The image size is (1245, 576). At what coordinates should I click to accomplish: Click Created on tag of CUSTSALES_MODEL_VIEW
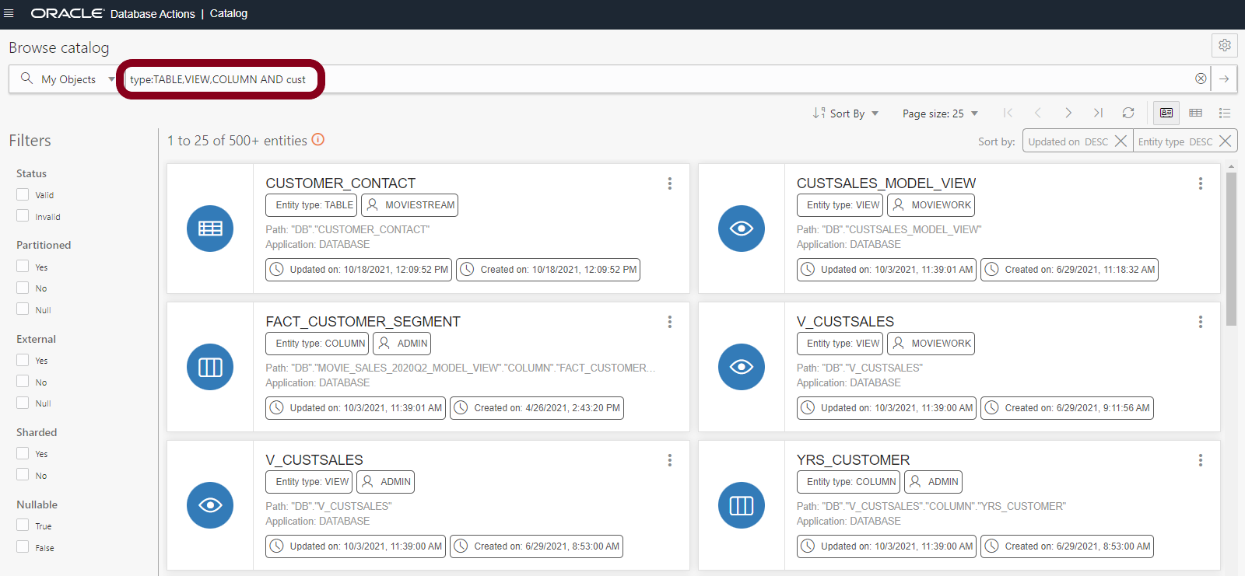click(x=1069, y=270)
